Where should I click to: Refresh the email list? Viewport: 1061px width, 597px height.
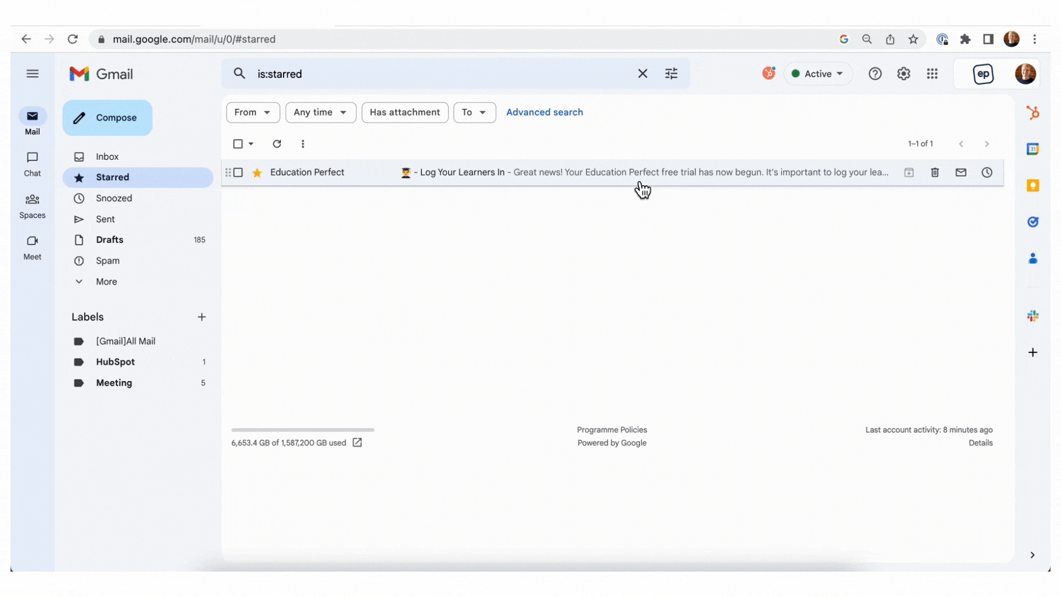[277, 144]
